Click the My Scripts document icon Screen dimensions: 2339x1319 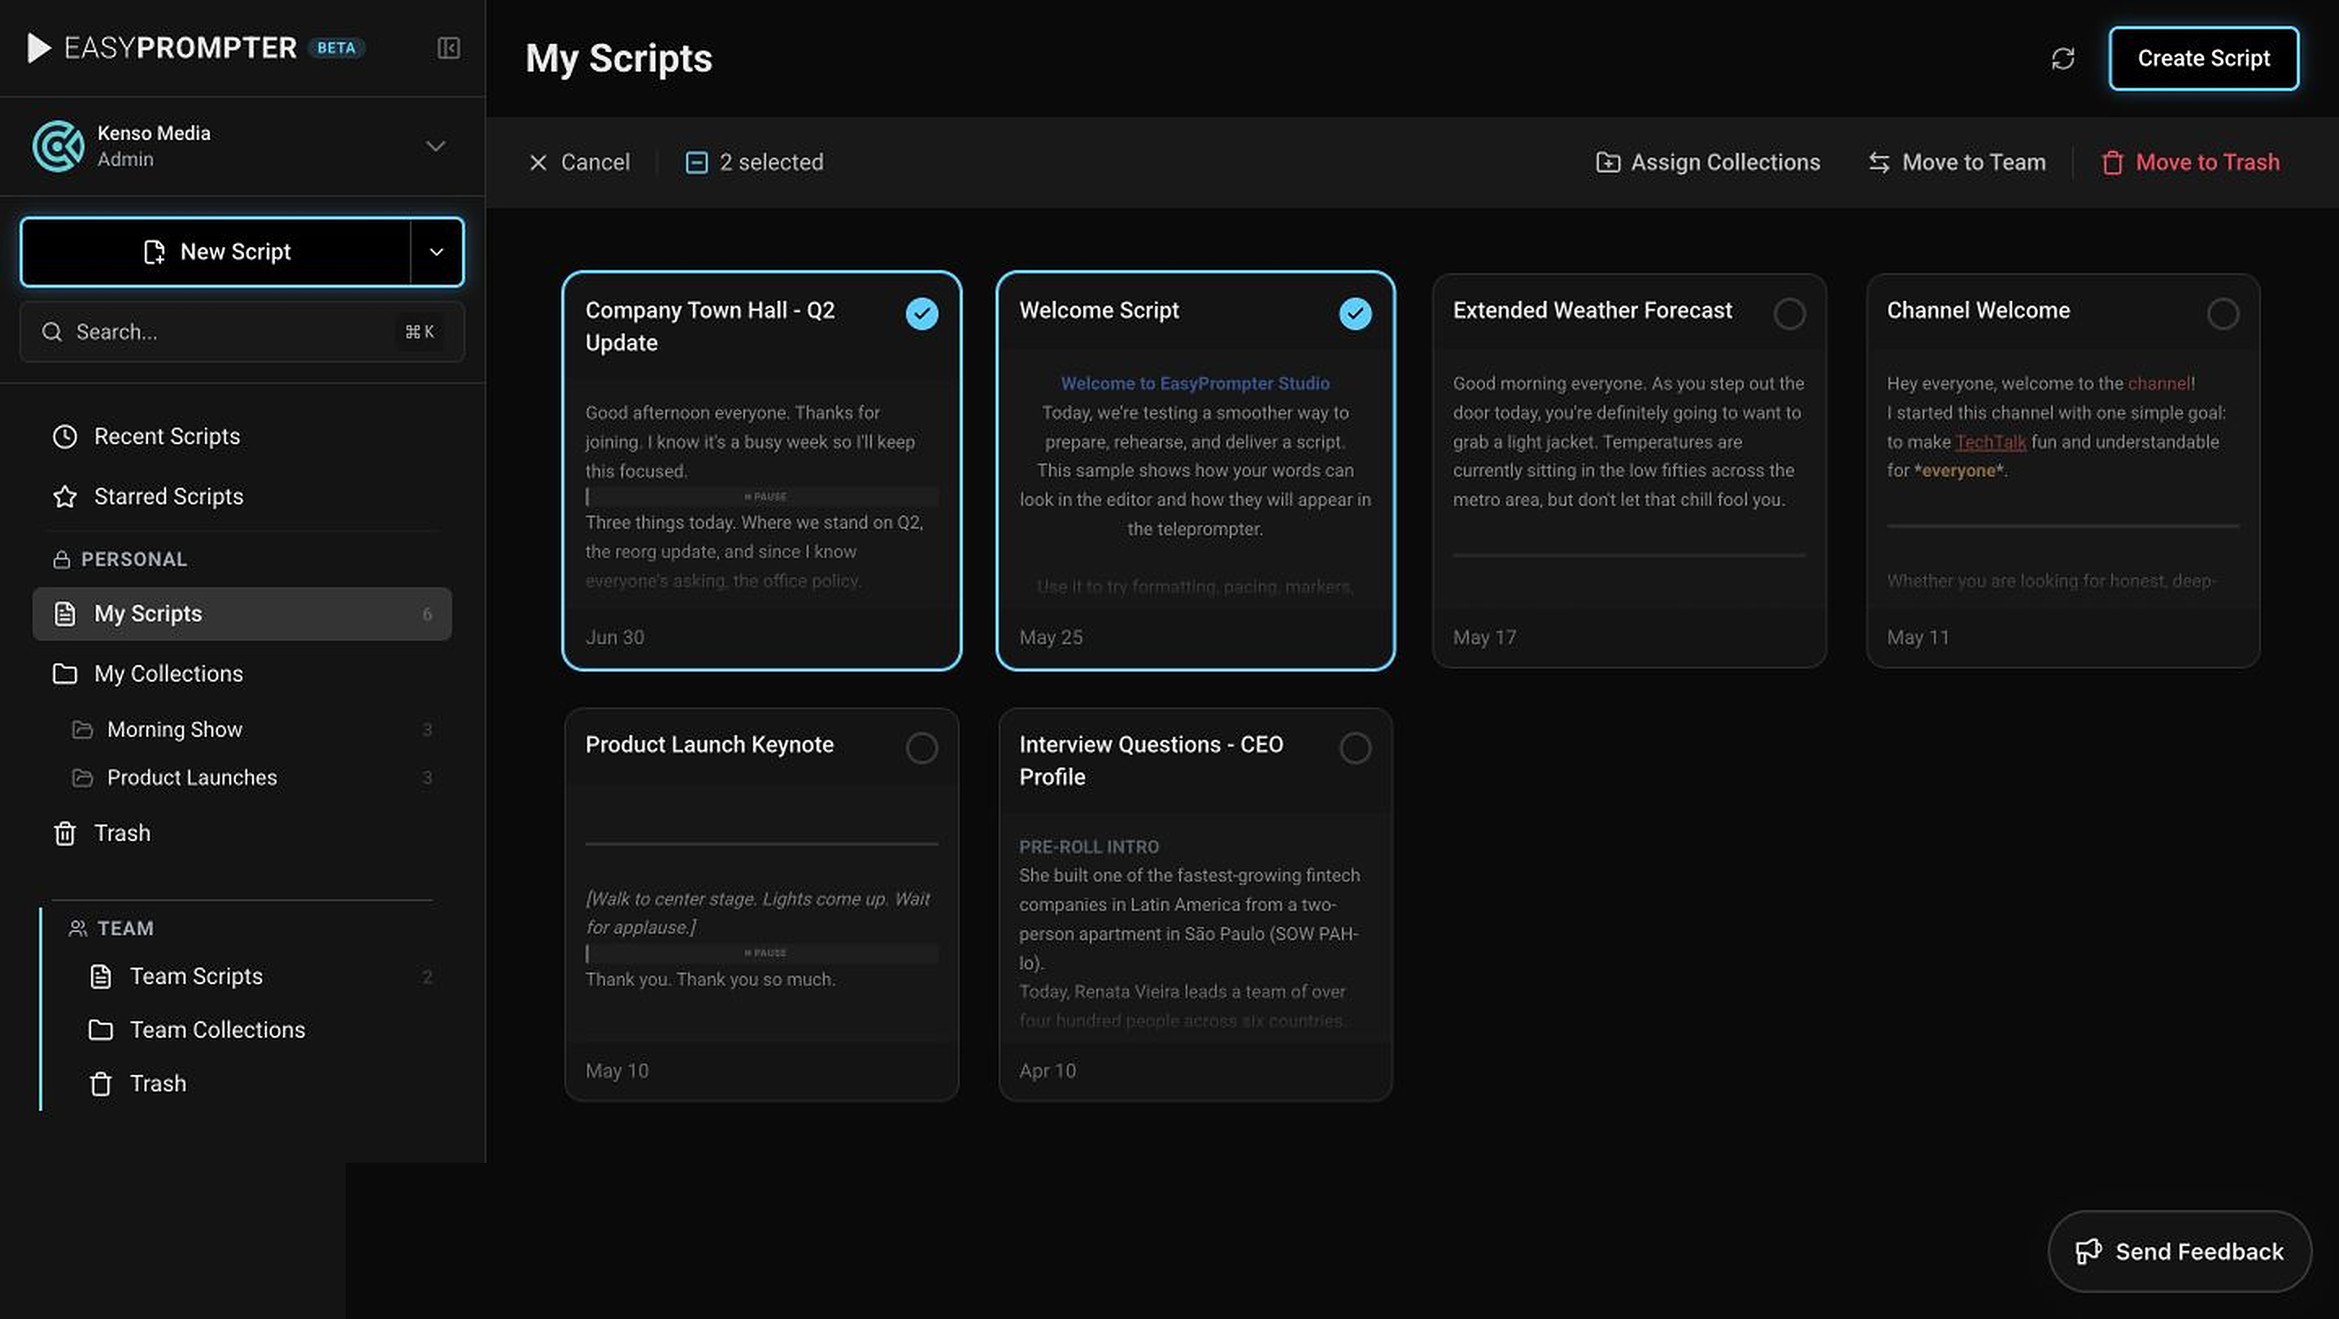click(x=65, y=615)
